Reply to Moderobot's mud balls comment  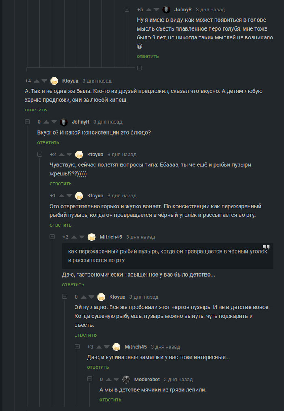(110, 400)
